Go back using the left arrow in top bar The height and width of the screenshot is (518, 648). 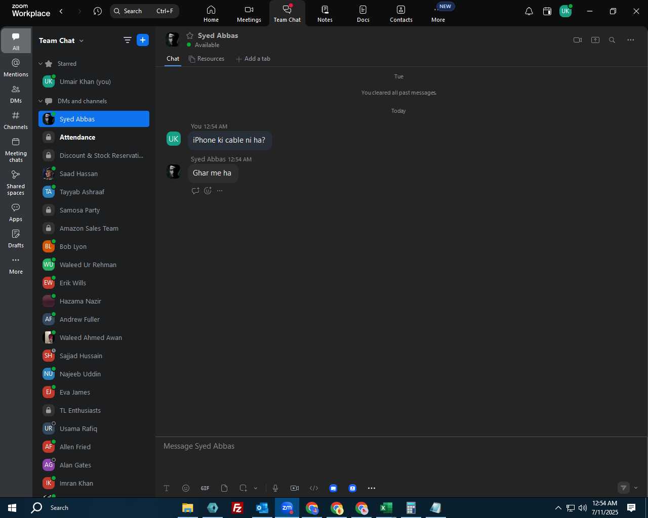(61, 11)
